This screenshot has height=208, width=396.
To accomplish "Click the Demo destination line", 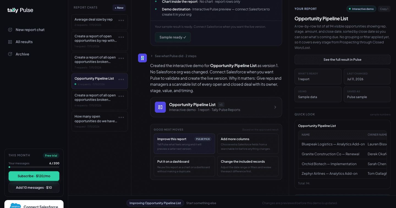I will pyautogui.click(x=216, y=12).
